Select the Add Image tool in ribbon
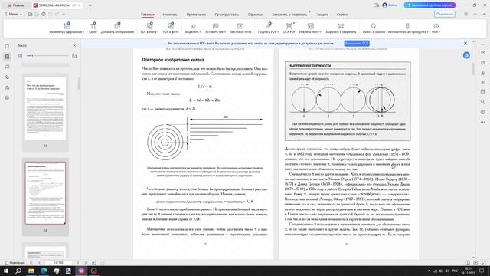This screenshot has height=276, width=490. (x=117, y=28)
